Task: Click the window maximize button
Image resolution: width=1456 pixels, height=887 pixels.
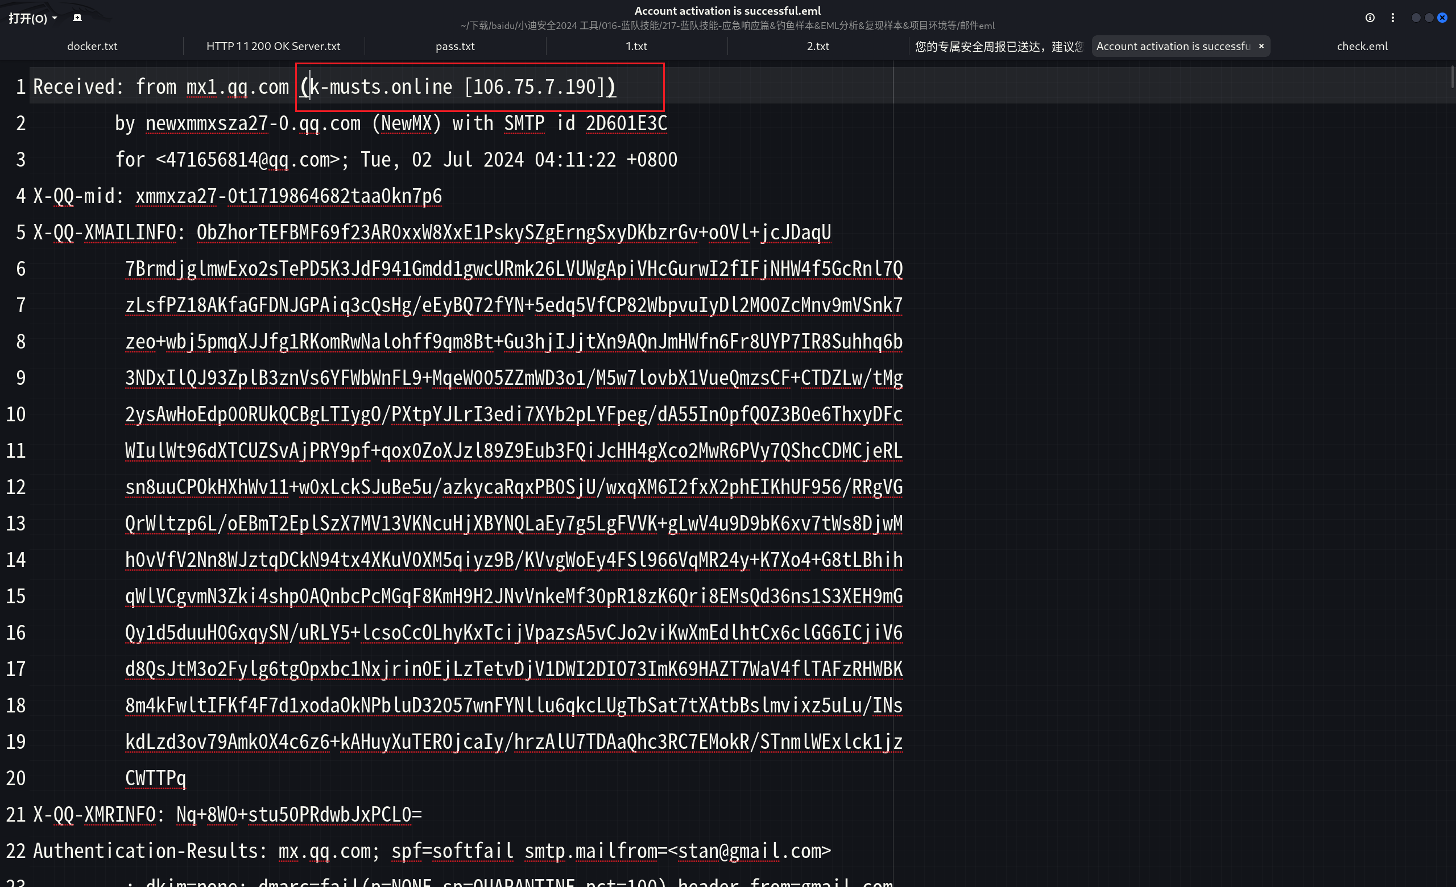Action: pos(1429,18)
